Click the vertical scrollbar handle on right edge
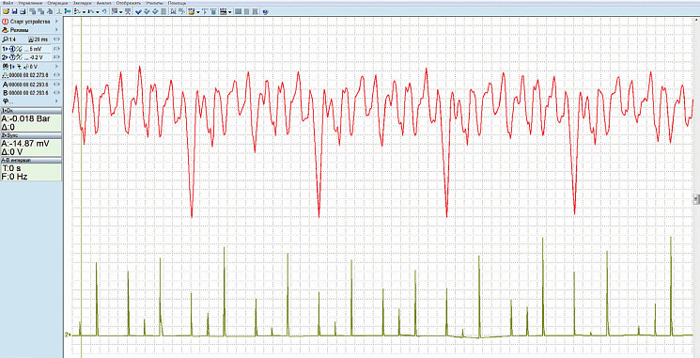The height and width of the screenshot is (358, 700). 696,198
